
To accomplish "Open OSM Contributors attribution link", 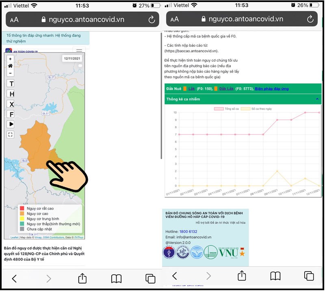I will pyautogui.click(x=54, y=237).
